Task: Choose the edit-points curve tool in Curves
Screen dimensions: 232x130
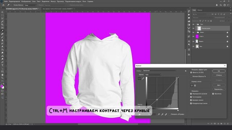Action: click(x=139, y=79)
